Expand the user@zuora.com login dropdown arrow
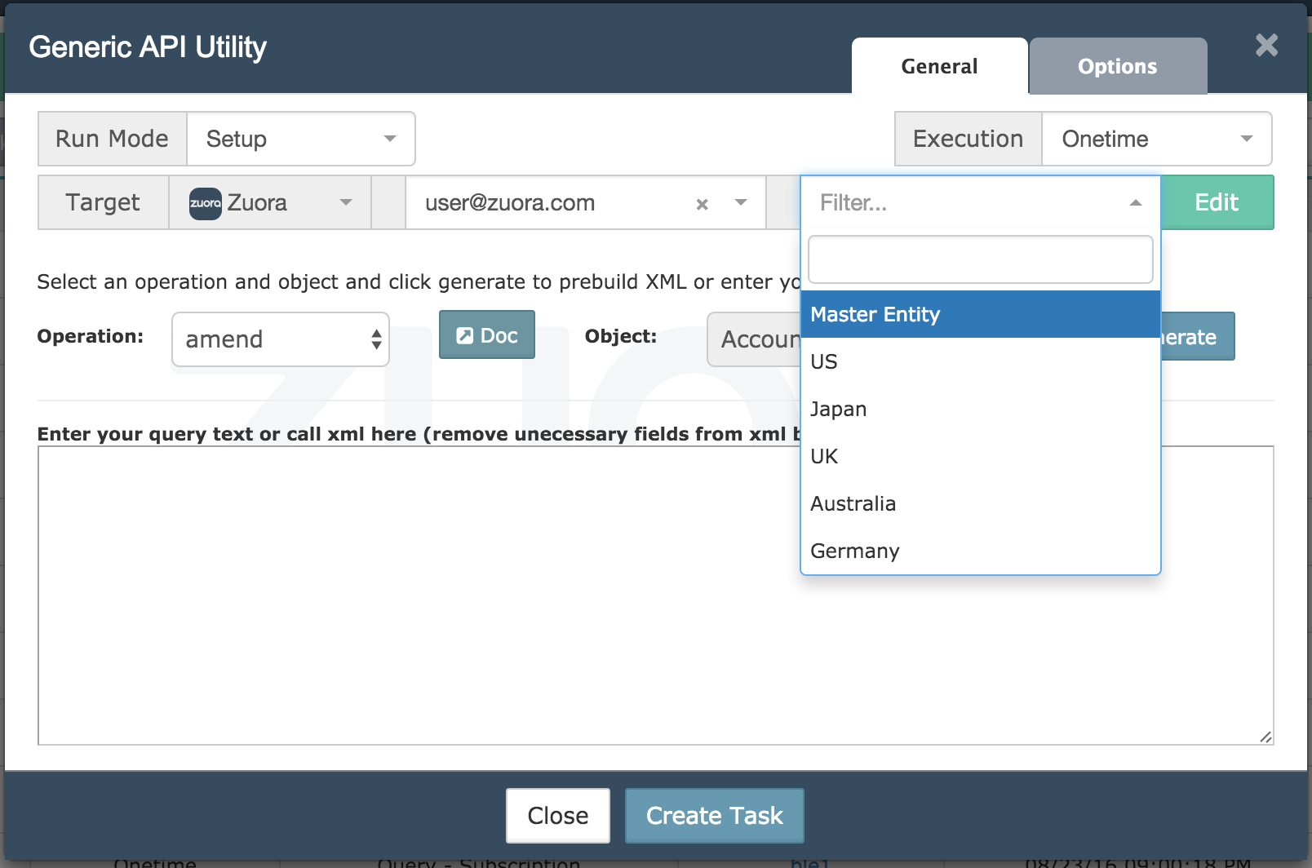Viewport: 1312px width, 868px height. (x=741, y=202)
